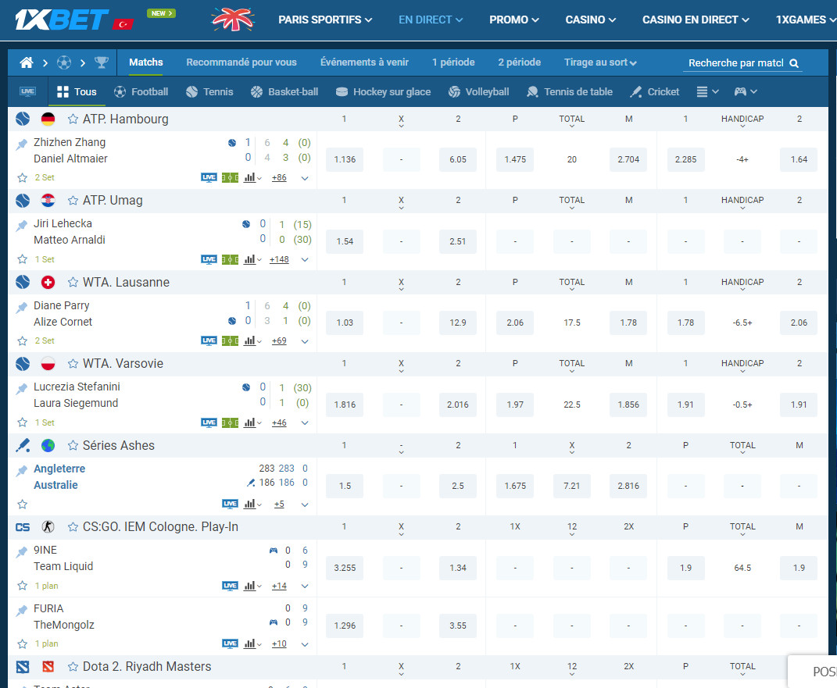Favorite the WTA. Varsovie league
The width and height of the screenshot is (837, 688).
(x=73, y=364)
